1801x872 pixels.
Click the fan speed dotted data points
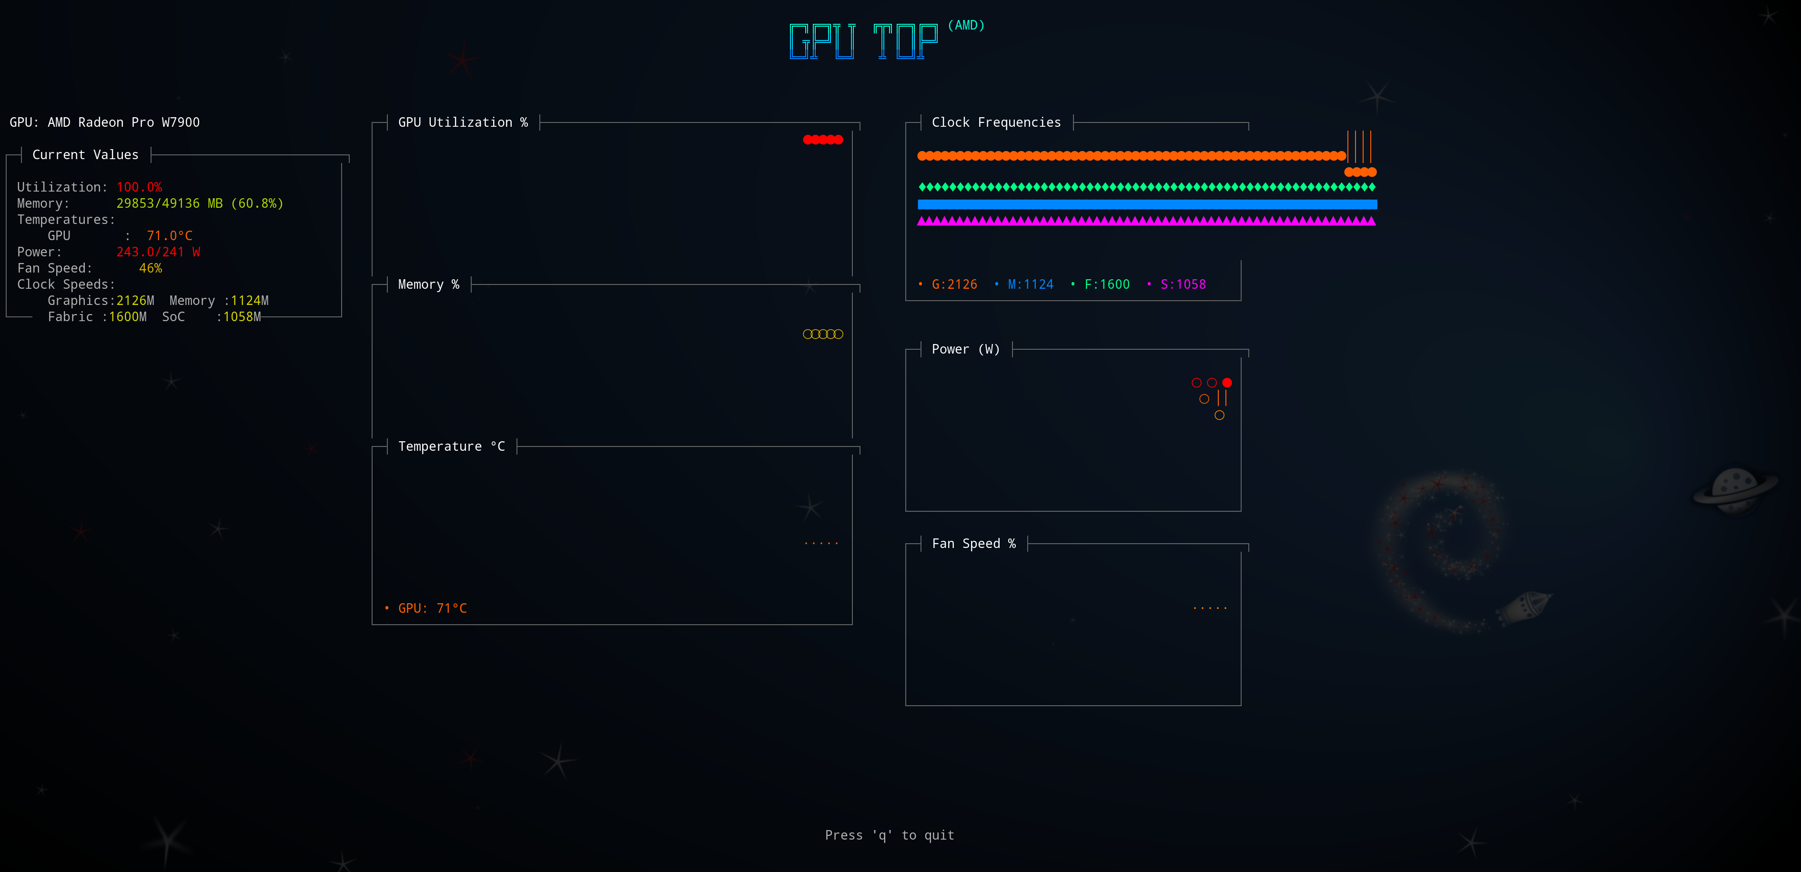1210,608
